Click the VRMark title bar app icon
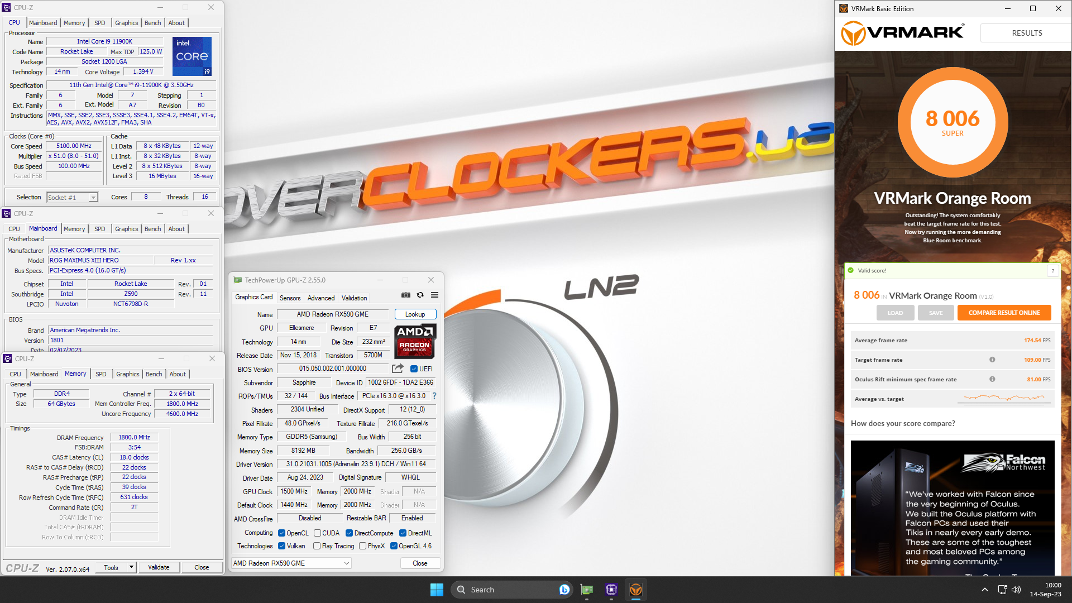This screenshot has height=603, width=1072. pos(844,8)
